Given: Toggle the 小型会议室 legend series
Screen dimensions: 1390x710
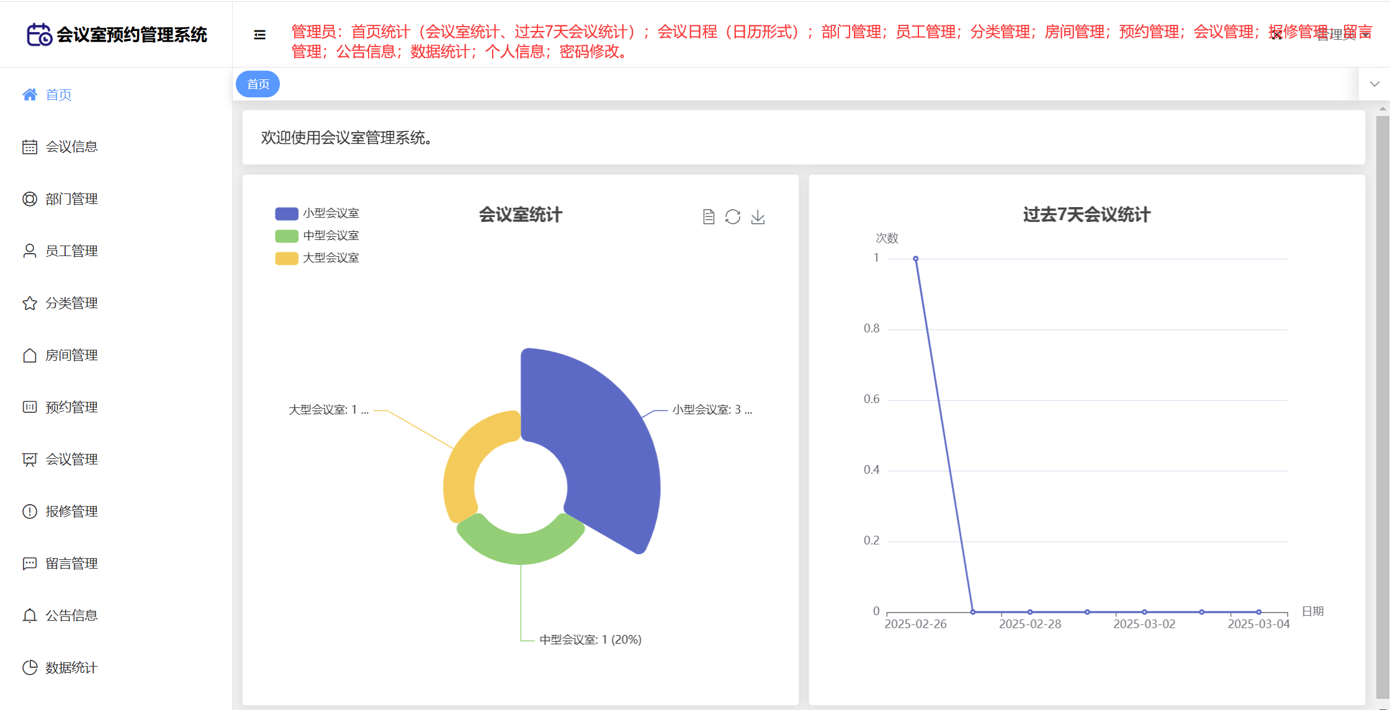Looking at the screenshot, I should tap(317, 213).
